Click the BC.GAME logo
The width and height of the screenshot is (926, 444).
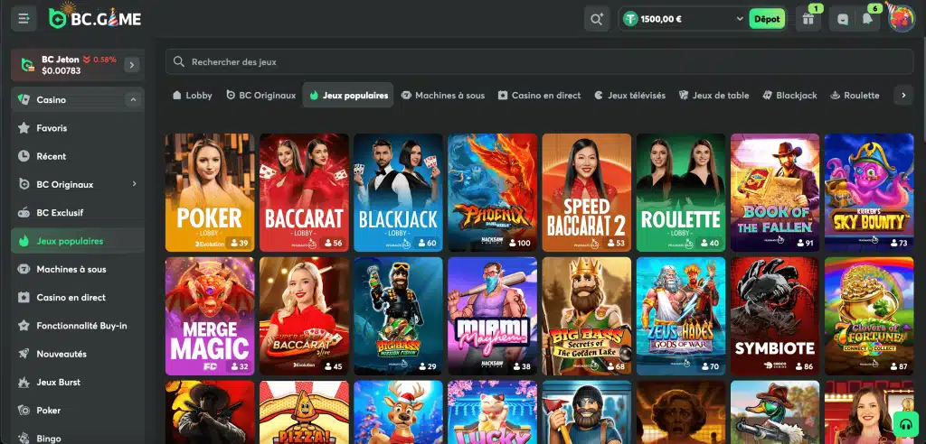(95, 18)
